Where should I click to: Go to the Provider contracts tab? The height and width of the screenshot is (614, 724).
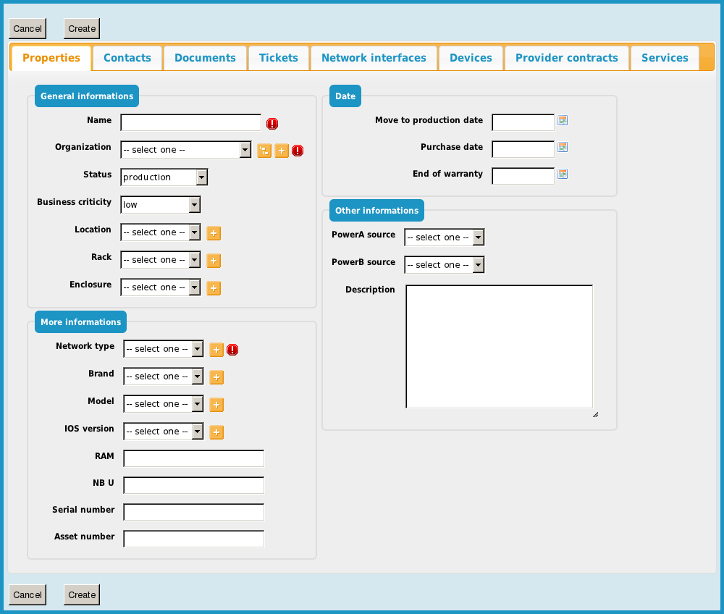tap(567, 58)
